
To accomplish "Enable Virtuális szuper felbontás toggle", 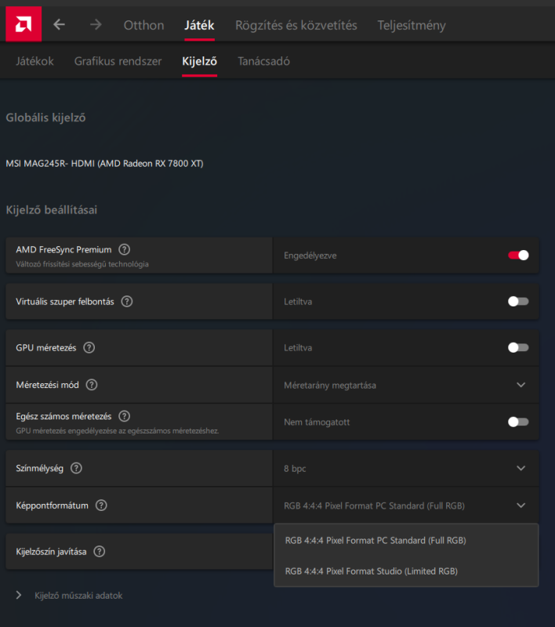I will pyautogui.click(x=518, y=302).
